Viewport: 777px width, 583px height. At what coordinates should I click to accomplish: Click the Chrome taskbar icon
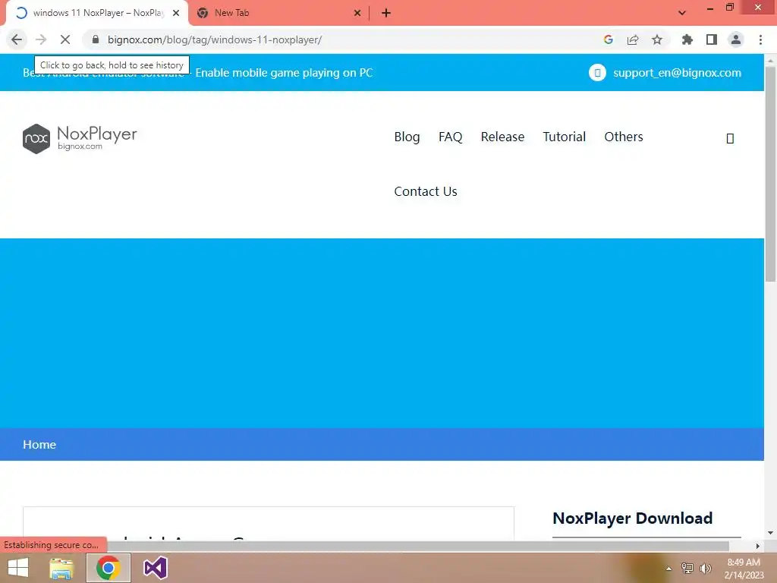point(109,568)
